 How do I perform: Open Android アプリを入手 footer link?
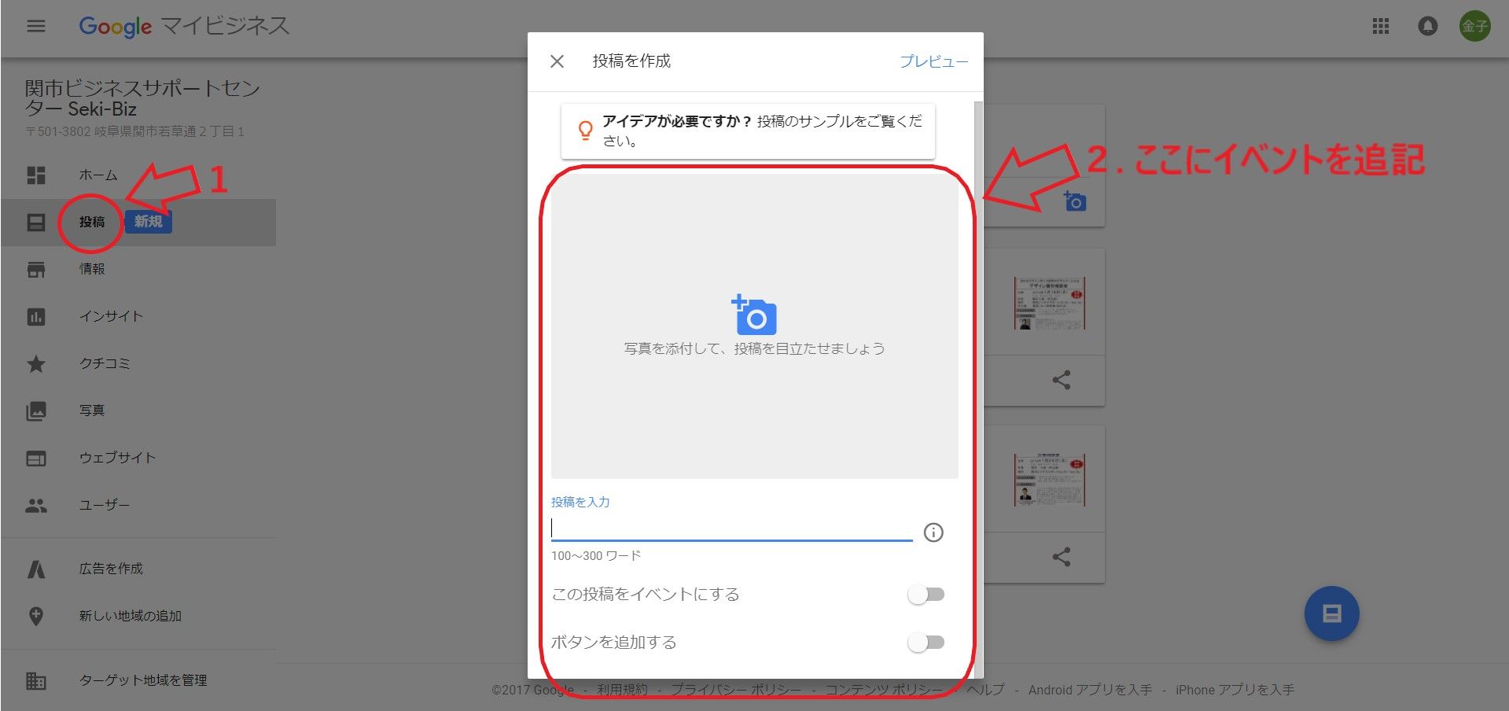(x=1090, y=690)
